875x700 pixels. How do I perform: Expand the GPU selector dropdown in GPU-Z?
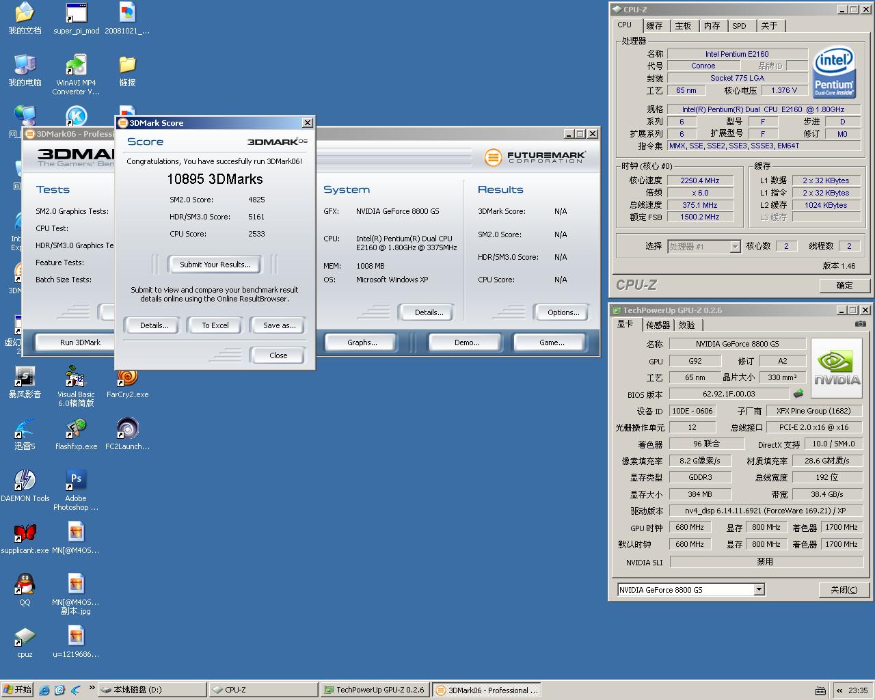click(759, 589)
